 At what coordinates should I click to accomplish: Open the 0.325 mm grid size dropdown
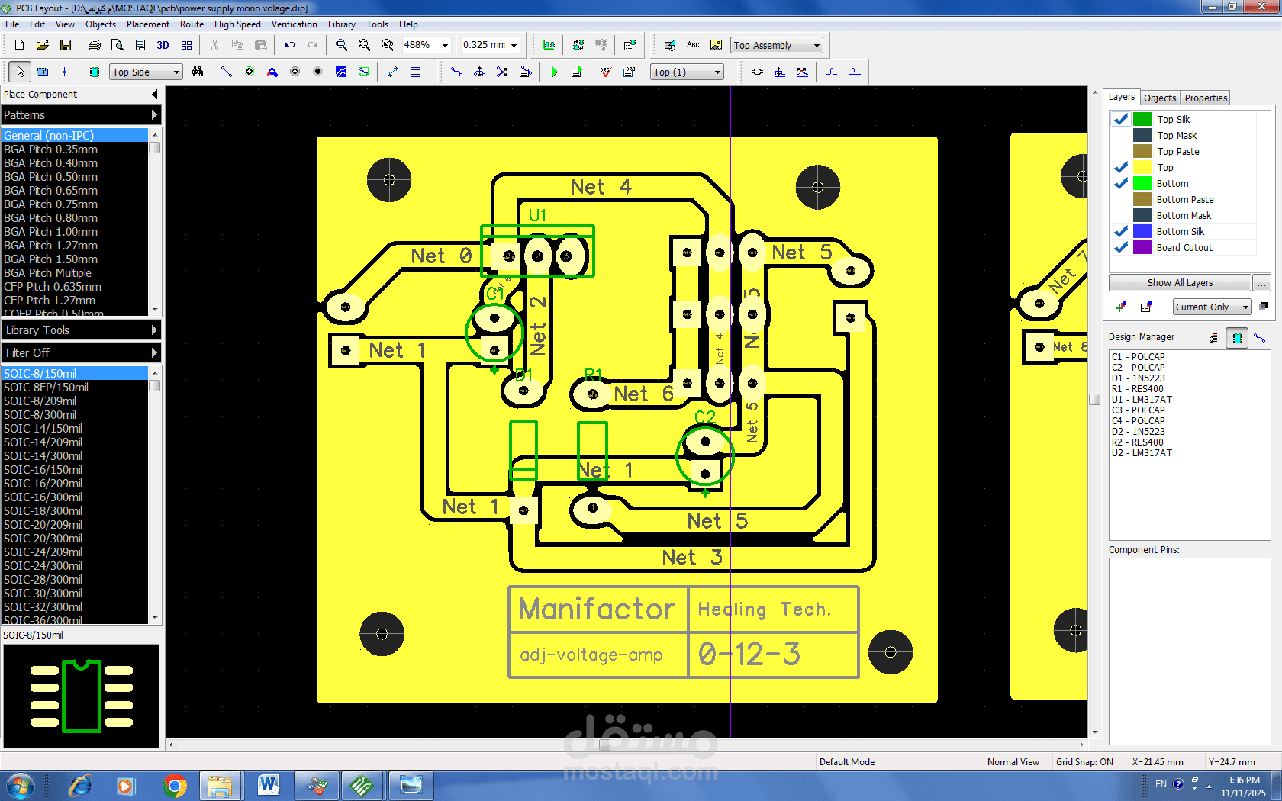click(514, 45)
